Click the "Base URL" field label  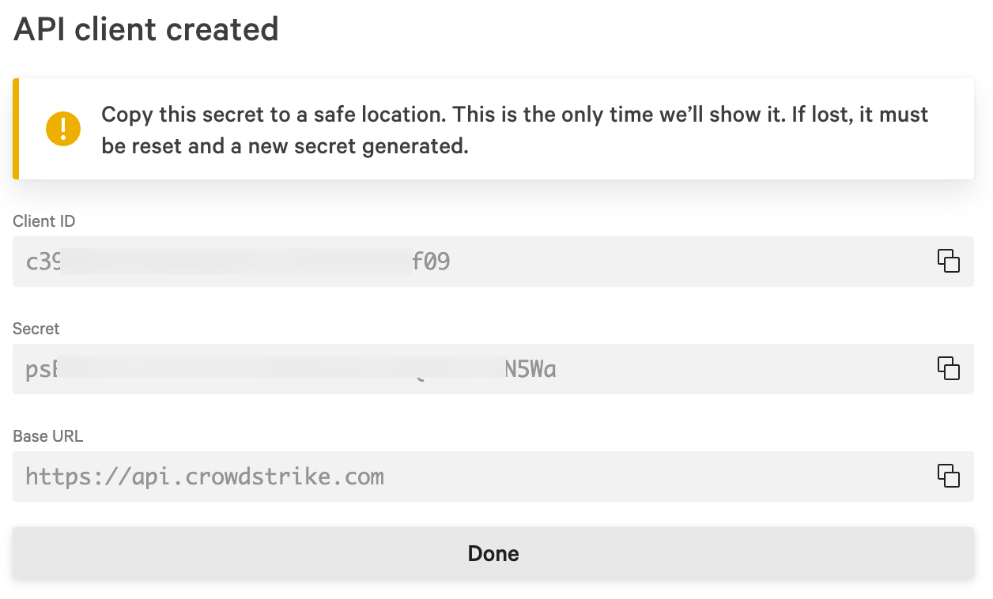point(47,436)
